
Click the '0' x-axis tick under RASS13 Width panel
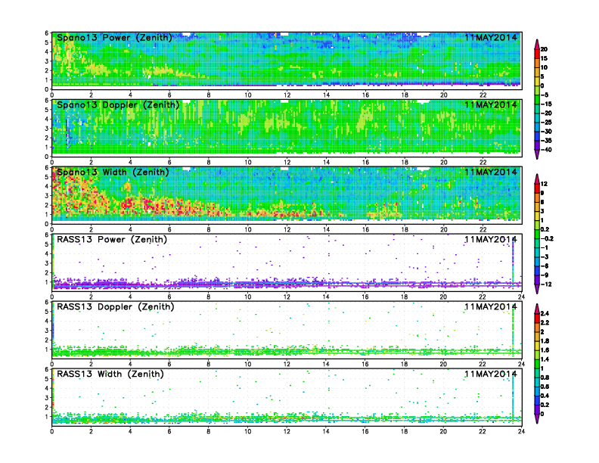(x=52, y=431)
